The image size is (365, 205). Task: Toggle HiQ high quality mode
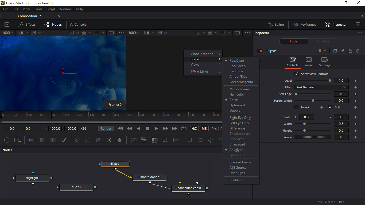[x=194, y=128]
